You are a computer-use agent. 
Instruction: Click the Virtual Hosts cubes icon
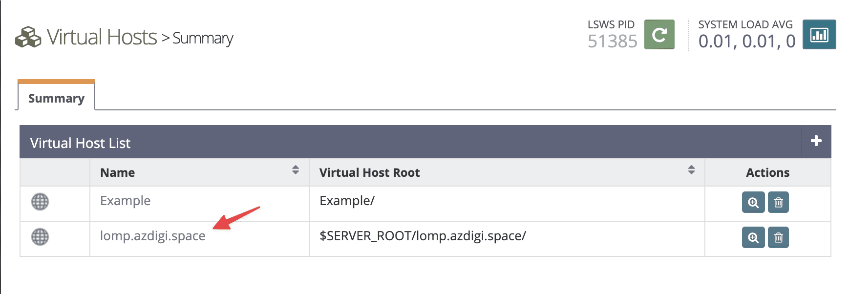(x=28, y=37)
